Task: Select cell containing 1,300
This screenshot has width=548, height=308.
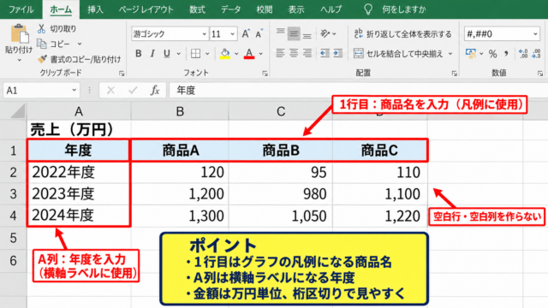Action: click(x=180, y=216)
